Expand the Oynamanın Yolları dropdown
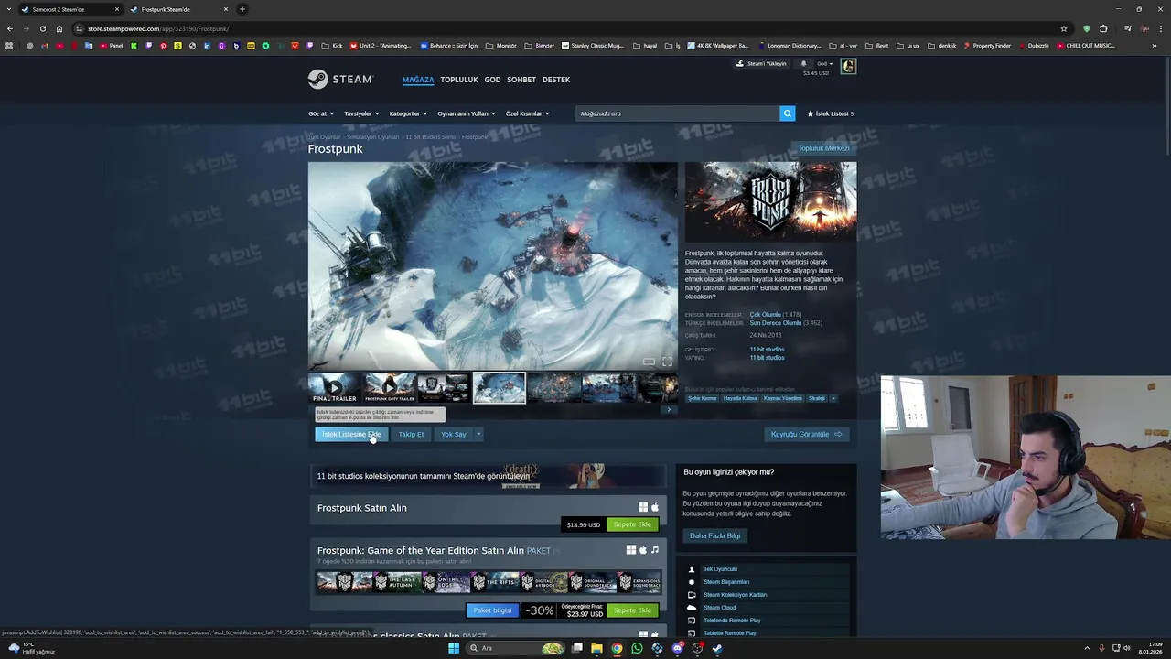This screenshot has width=1171, height=659. [467, 113]
